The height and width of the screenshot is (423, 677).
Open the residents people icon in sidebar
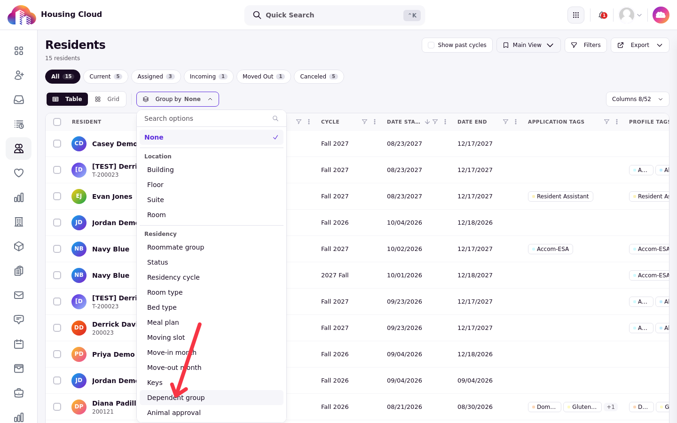point(19,149)
